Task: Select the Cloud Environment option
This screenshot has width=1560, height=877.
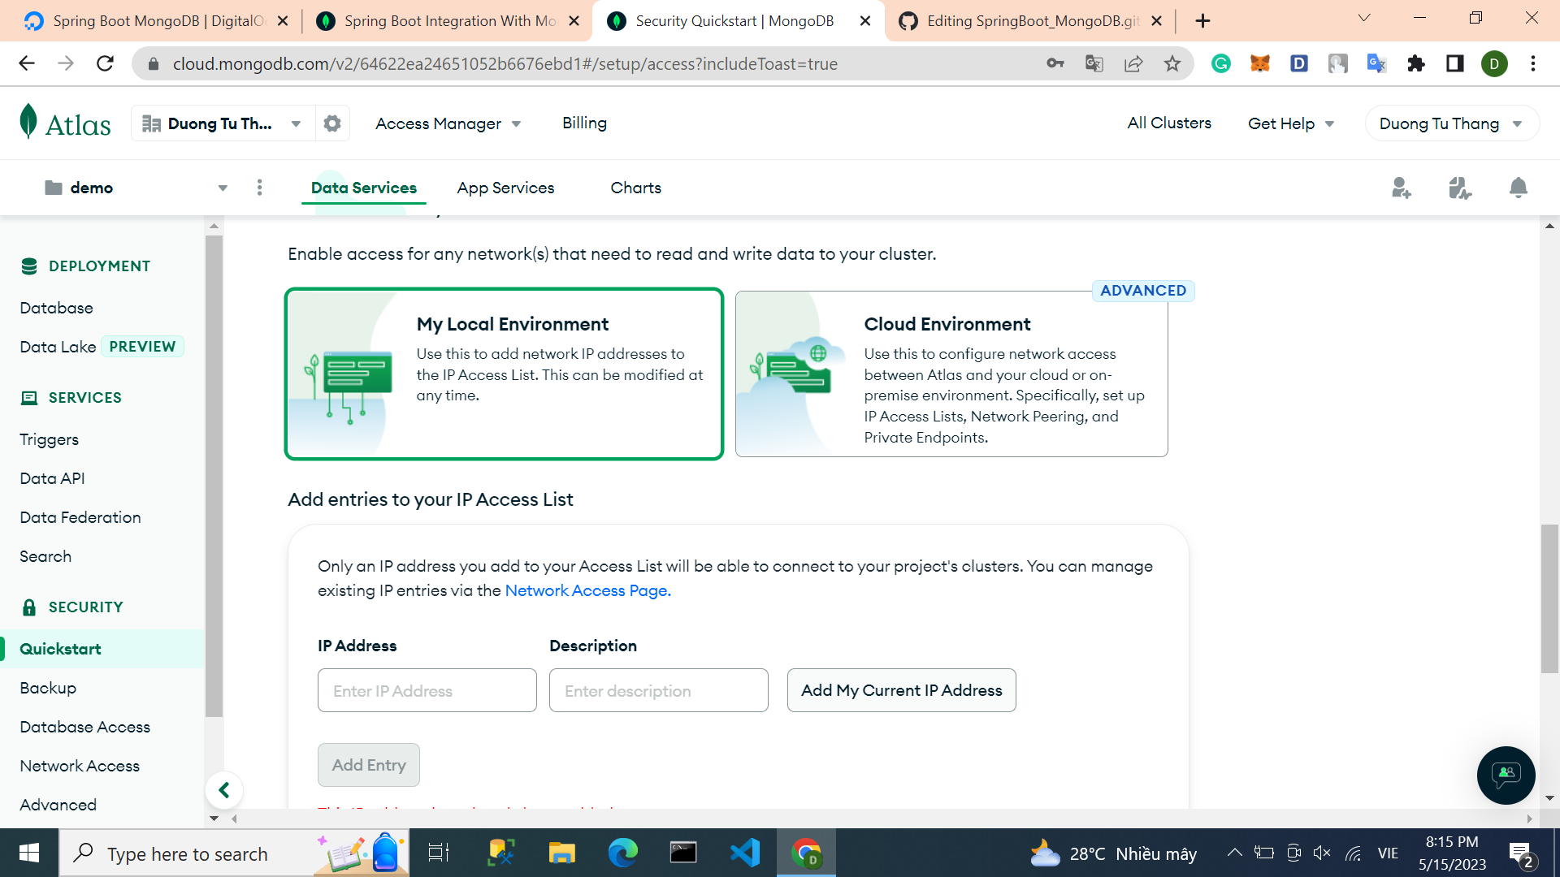Action: tap(951, 374)
